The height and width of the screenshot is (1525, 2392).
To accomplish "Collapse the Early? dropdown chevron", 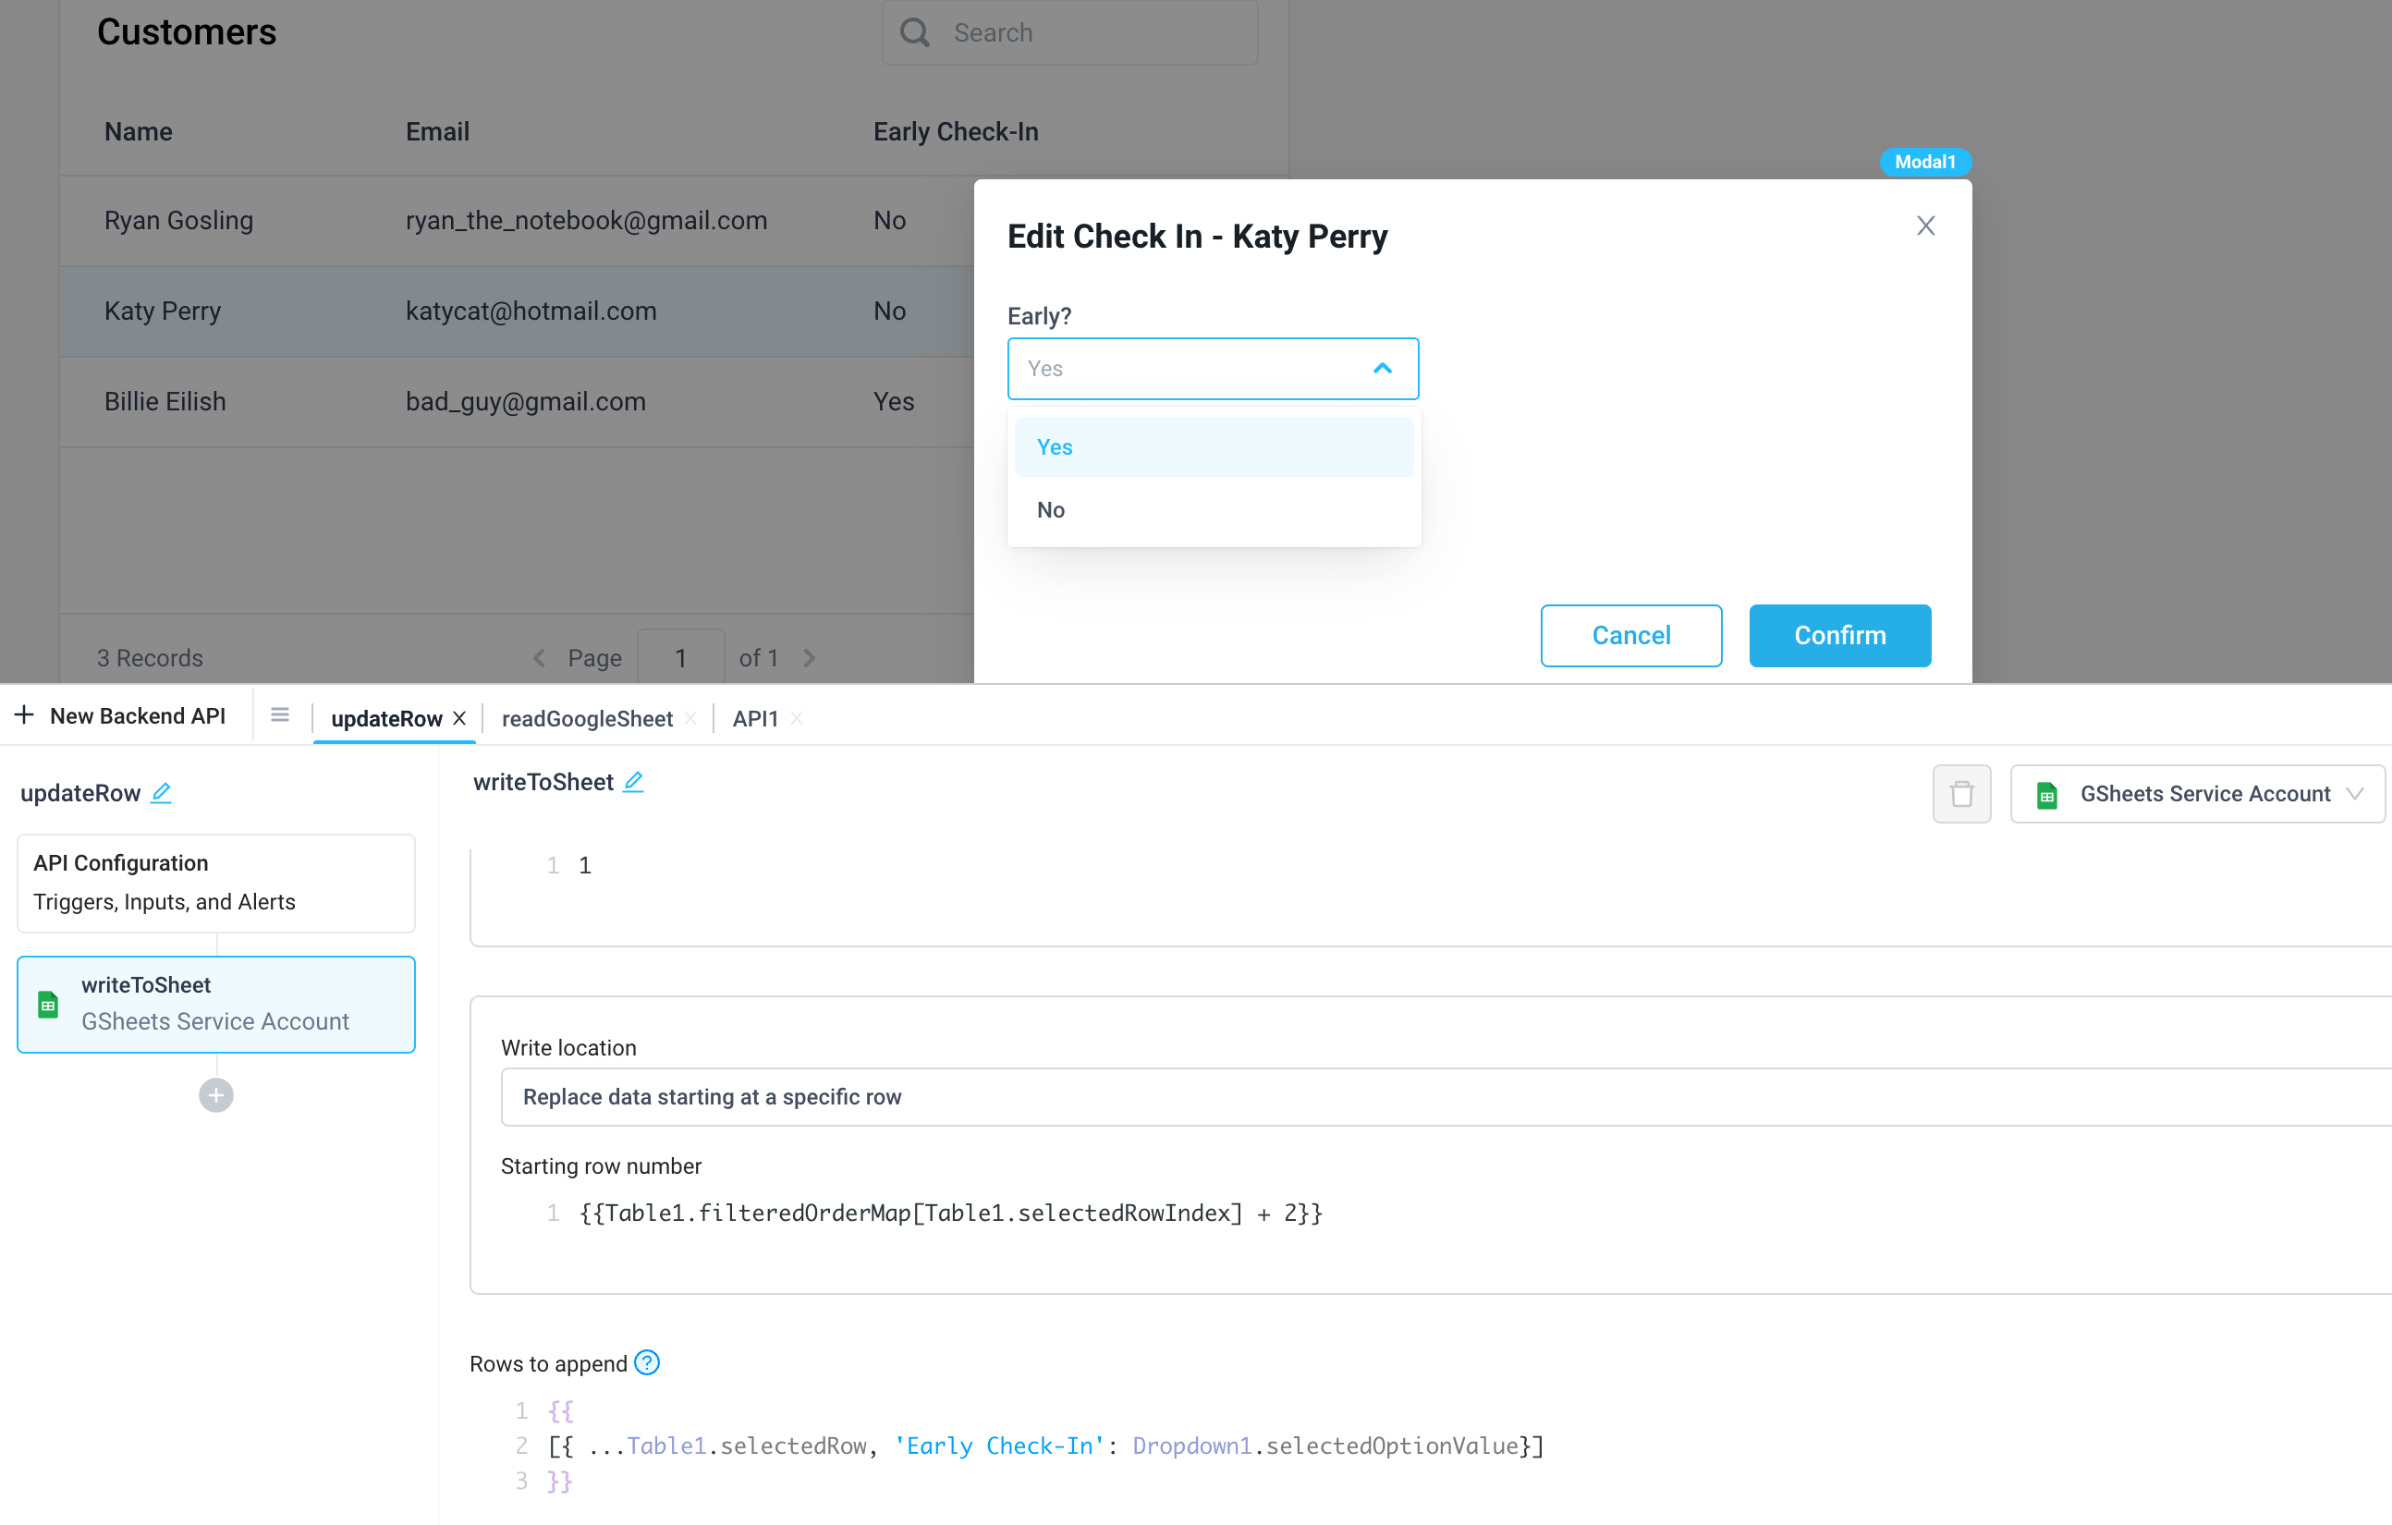I will 1382,369.
